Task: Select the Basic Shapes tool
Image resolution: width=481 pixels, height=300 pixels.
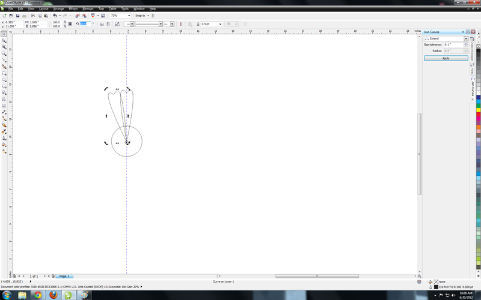Action: point(4,92)
